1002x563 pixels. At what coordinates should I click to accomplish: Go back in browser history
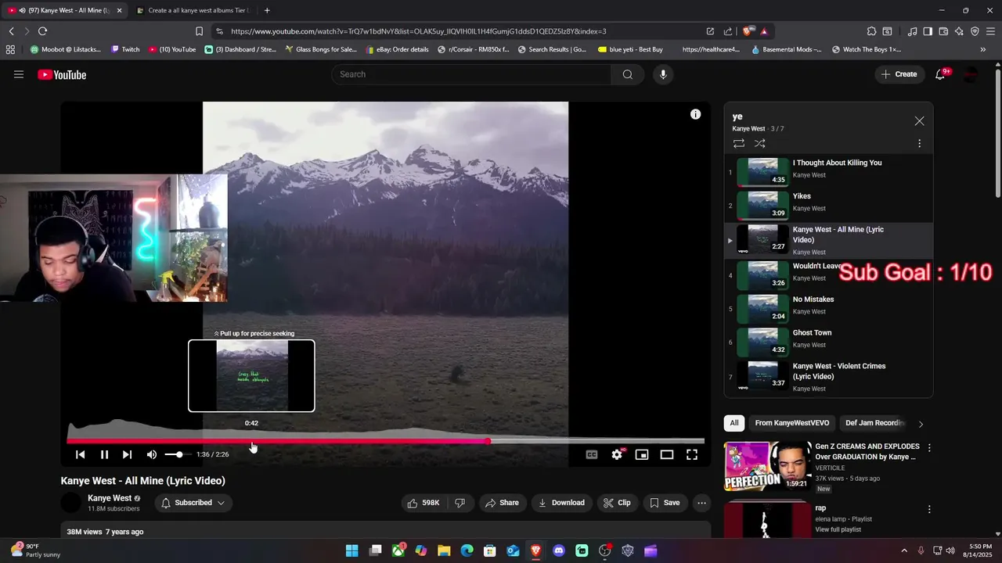tap(11, 31)
